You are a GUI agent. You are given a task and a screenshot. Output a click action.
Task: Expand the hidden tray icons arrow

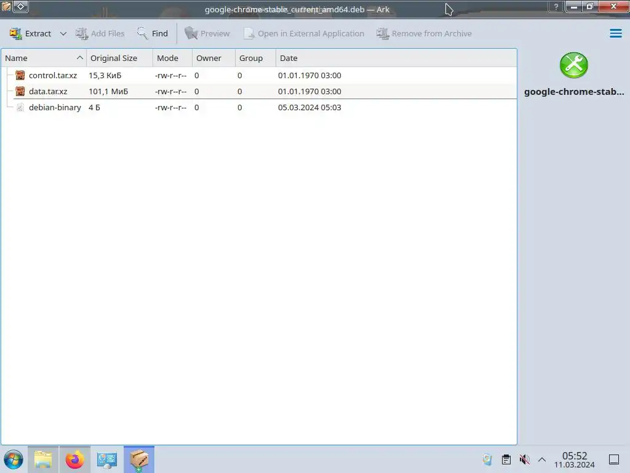541,459
